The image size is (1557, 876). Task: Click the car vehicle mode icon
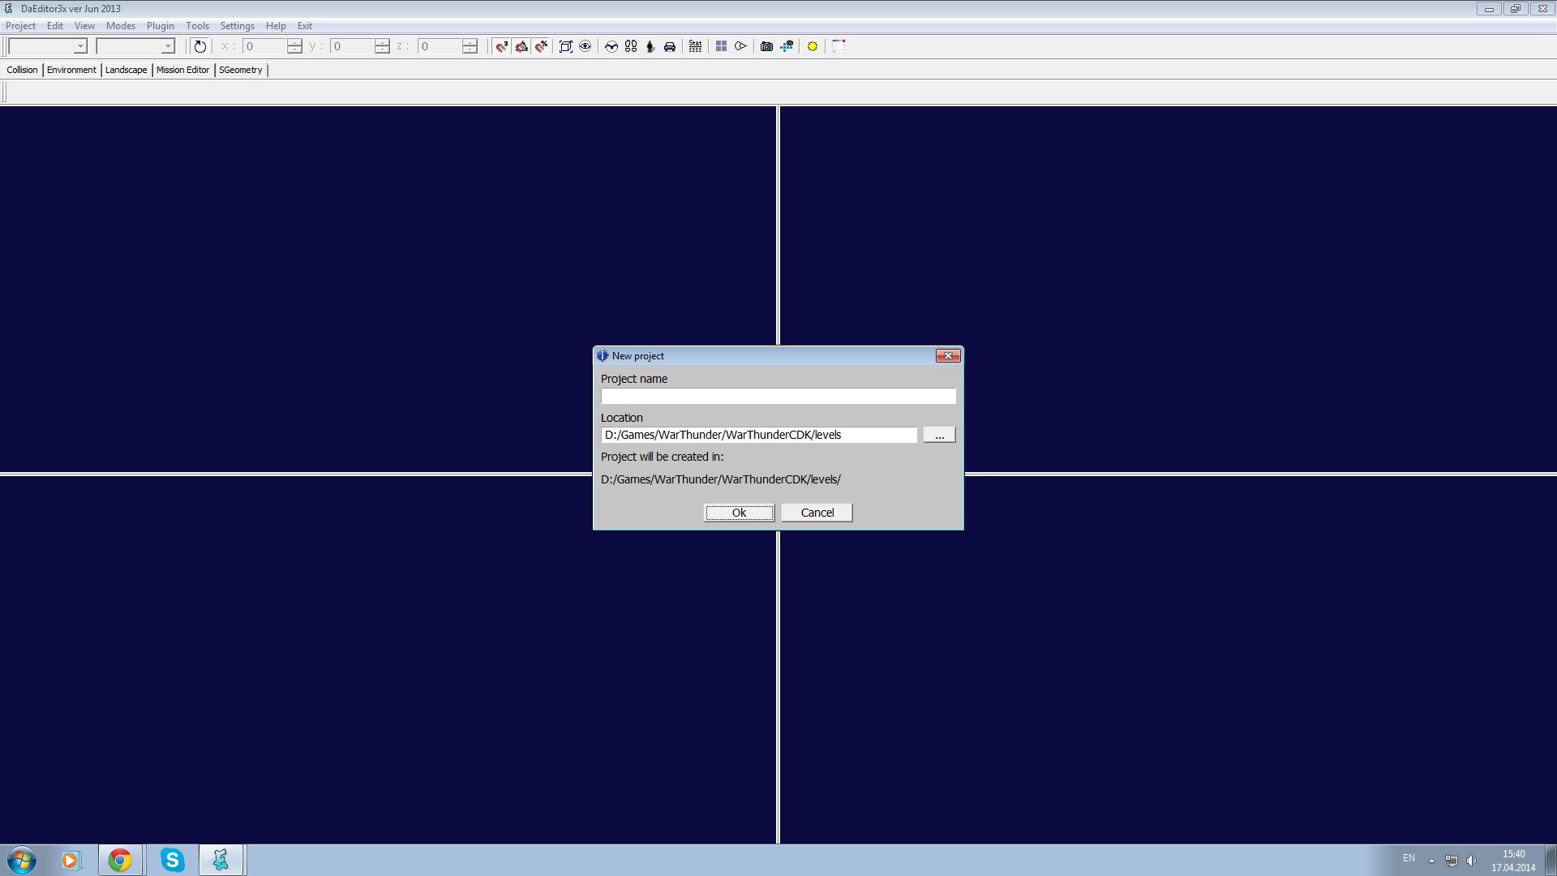point(670,46)
